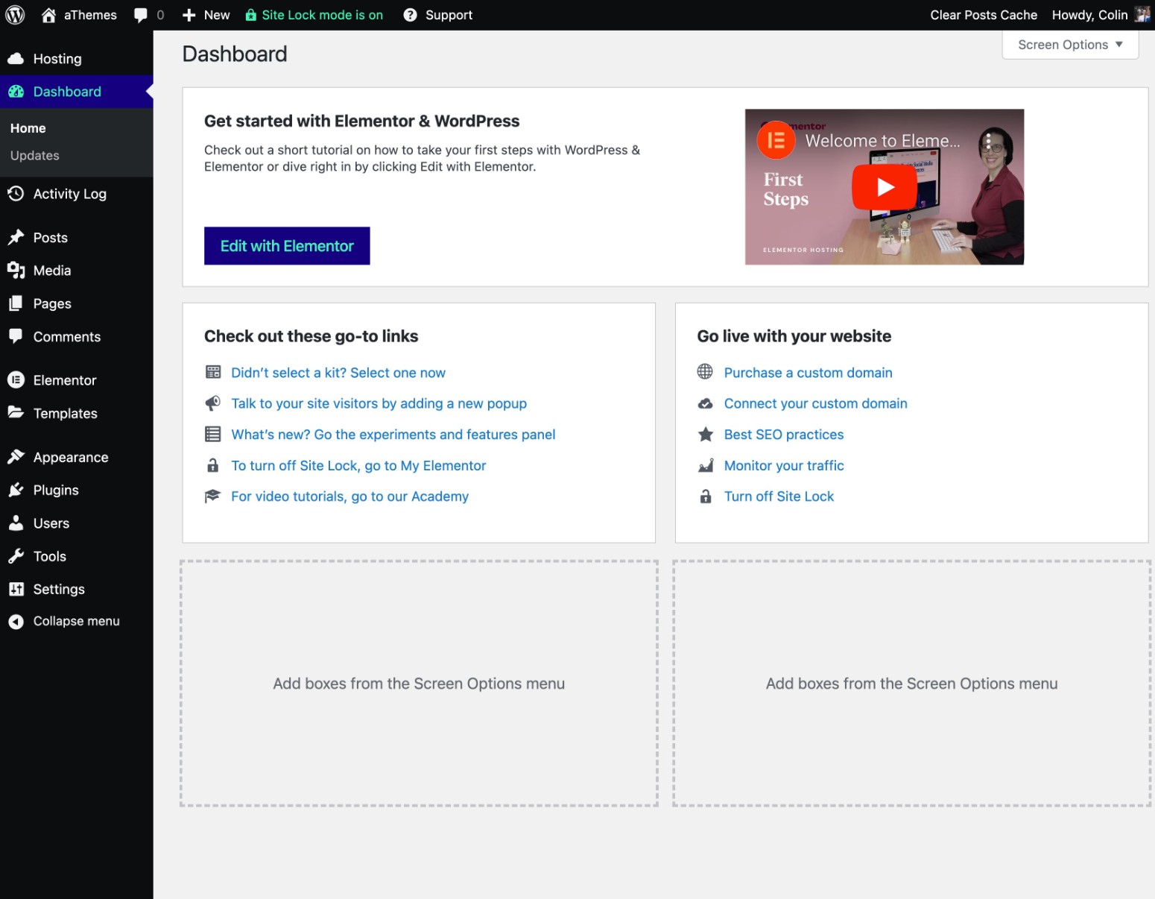1155x899 pixels.
Task: Open the Settings menu
Action: coord(77,589)
